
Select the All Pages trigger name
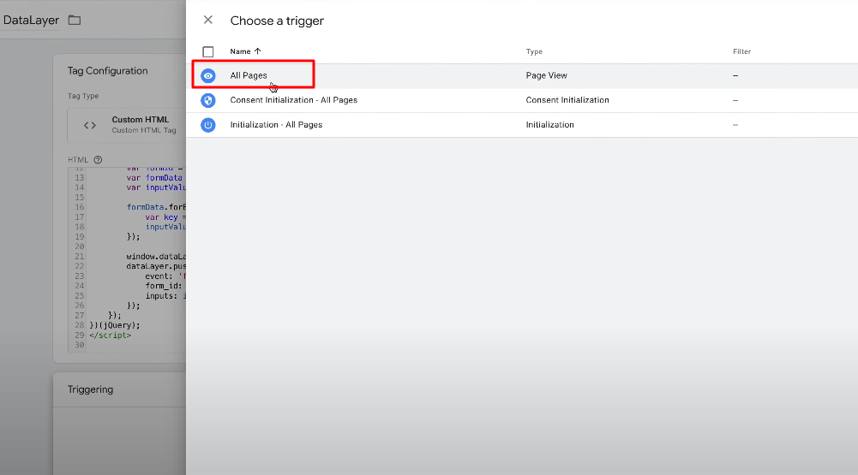tap(249, 75)
